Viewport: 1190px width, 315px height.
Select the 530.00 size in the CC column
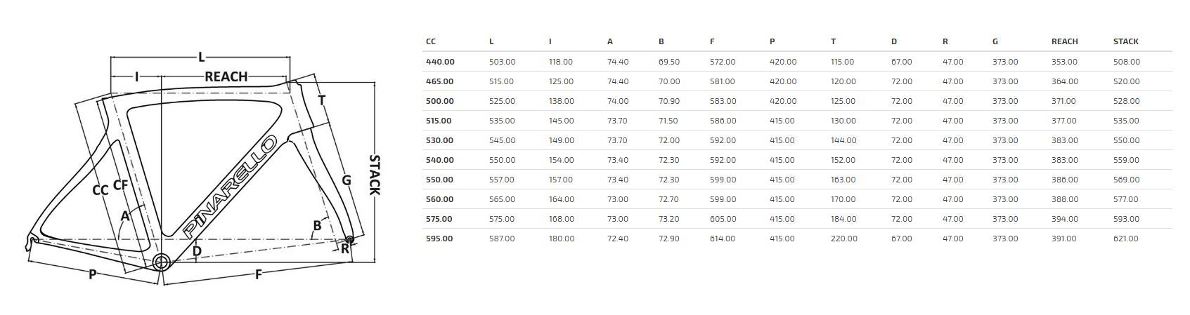pyautogui.click(x=439, y=140)
